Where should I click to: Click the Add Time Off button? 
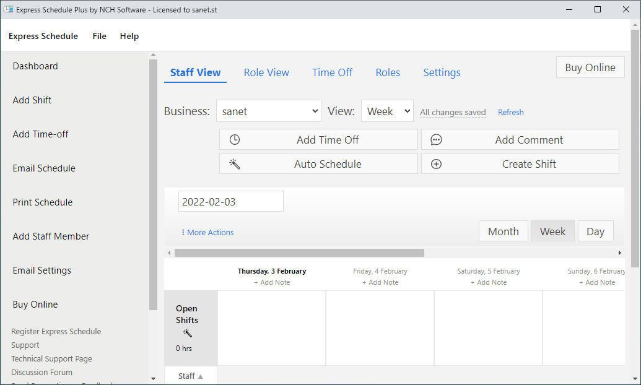(318, 140)
